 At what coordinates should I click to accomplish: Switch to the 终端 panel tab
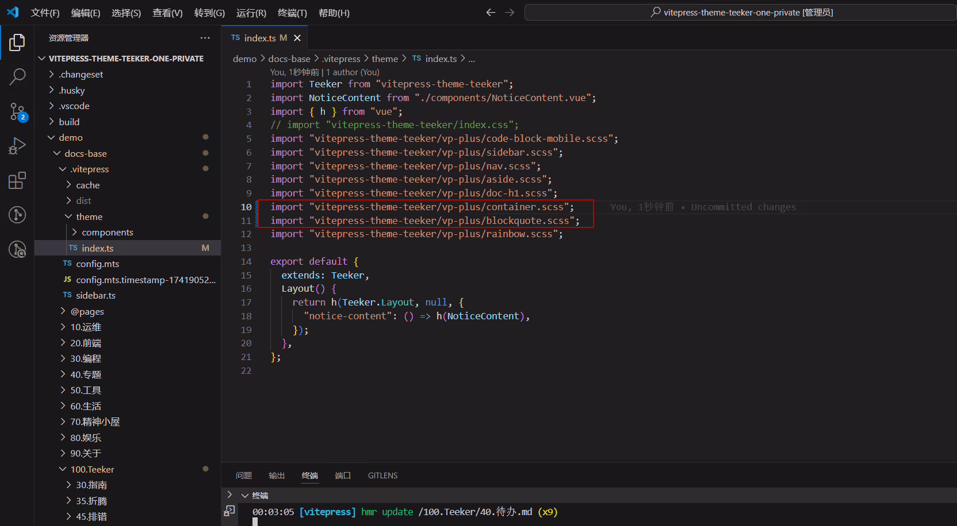[310, 475]
